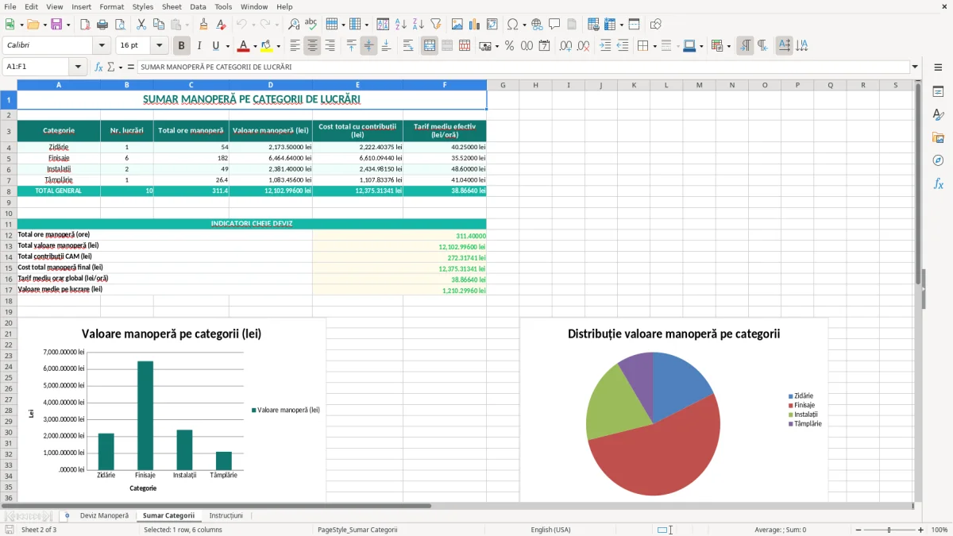The width and height of the screenshot is (953, 536).
Task: Expand the Font Name dropdown
Action: (x=101, y=46)
